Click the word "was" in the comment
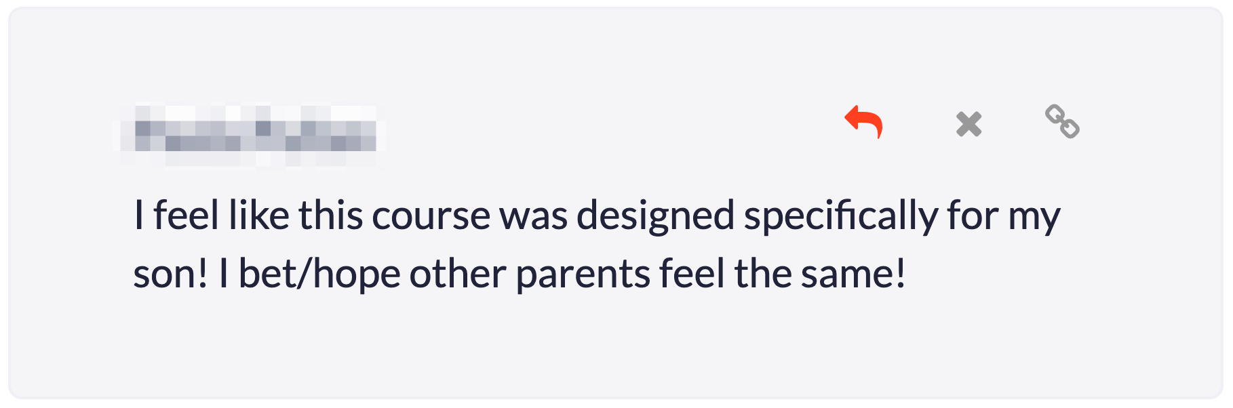1233x408 pixels. click(x=533, y=216)
